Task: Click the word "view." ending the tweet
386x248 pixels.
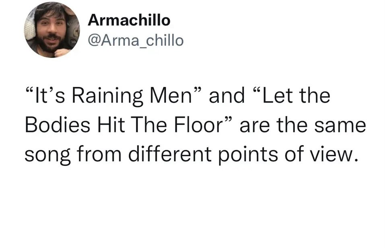Action: [x=333, y=154]
